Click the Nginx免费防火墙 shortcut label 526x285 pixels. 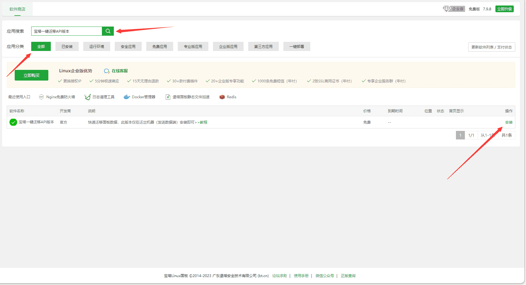[61, 97]
